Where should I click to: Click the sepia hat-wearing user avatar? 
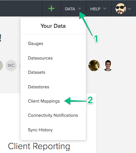(94, 65)
